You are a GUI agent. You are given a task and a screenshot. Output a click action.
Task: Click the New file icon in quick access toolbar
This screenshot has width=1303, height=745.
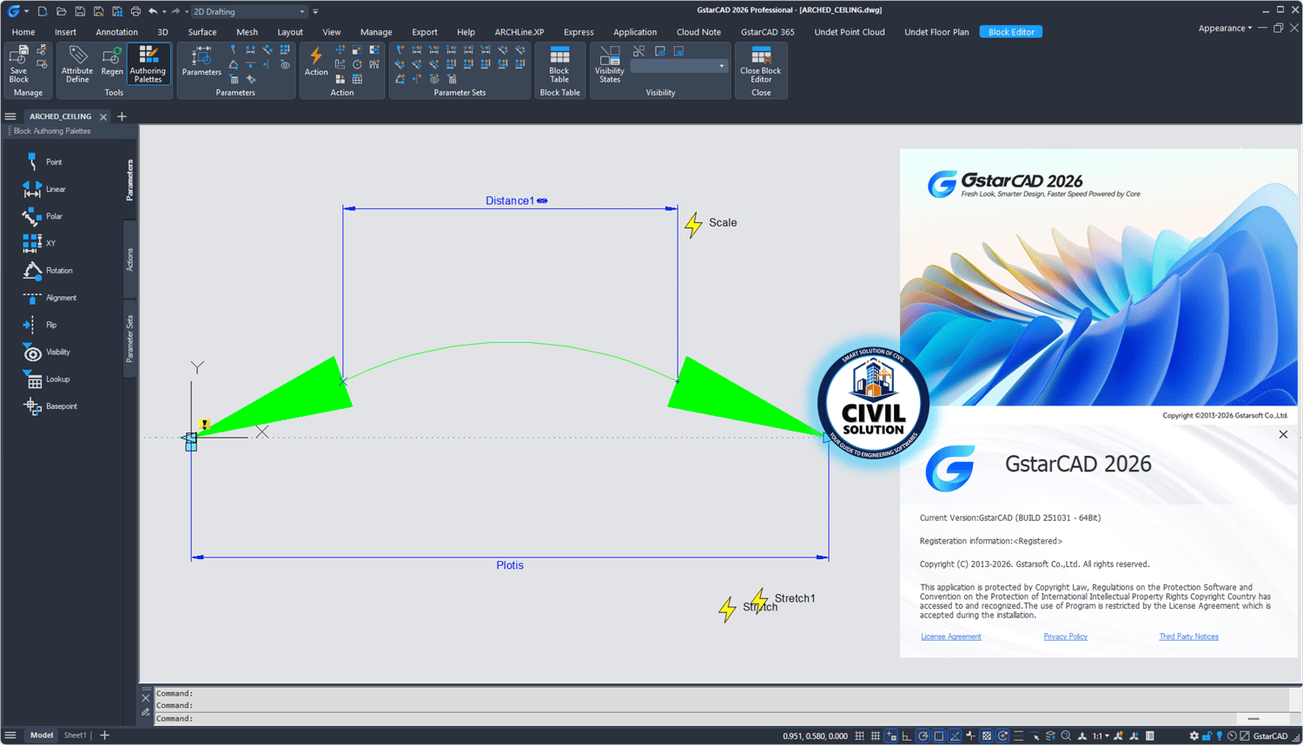tap(42, 11)
